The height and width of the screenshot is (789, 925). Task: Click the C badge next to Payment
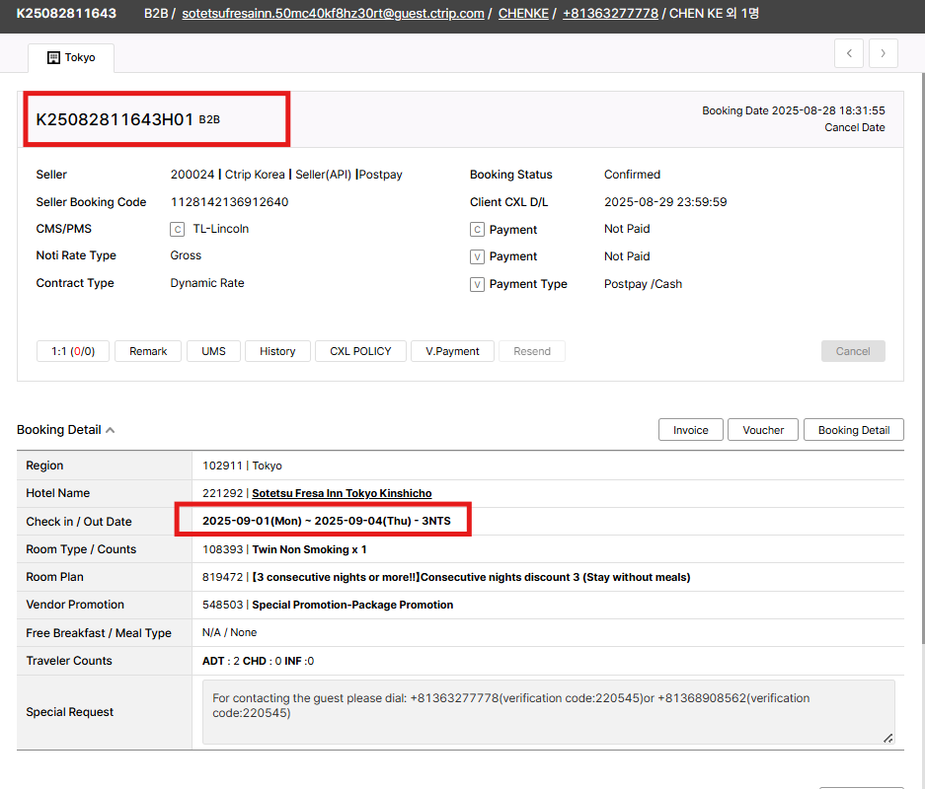point(477,230)
